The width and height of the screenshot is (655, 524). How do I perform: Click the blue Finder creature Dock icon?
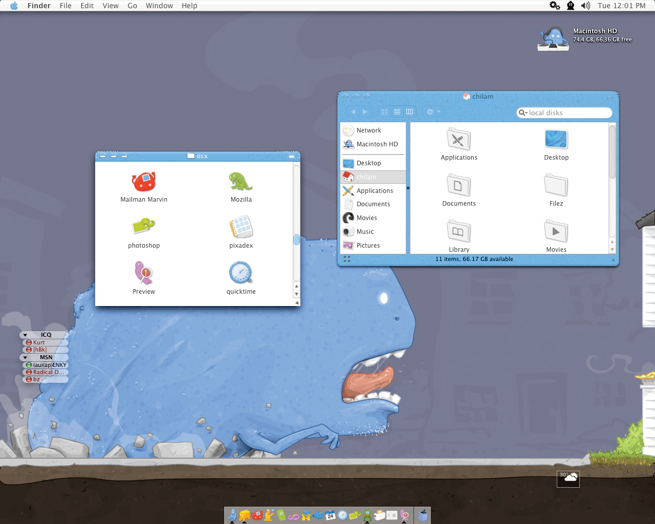coord(232,515)
